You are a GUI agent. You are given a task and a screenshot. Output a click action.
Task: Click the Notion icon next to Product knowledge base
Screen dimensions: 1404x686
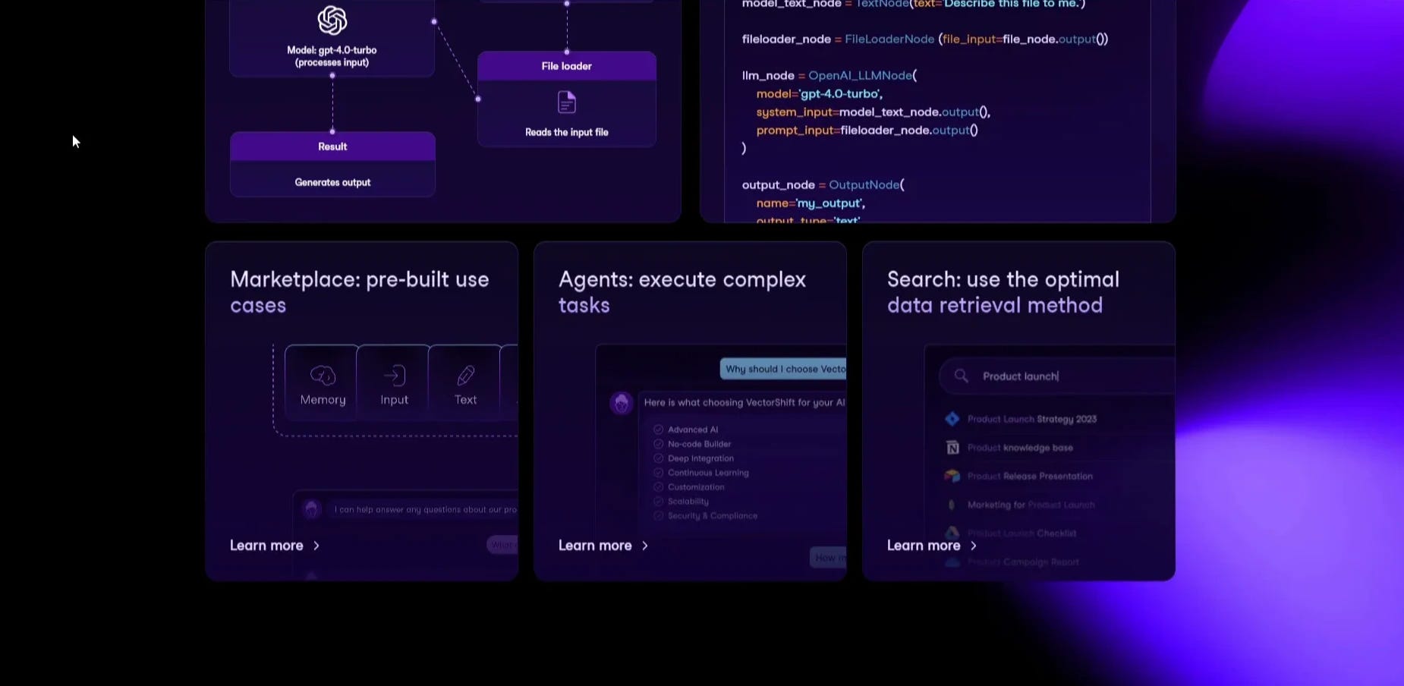click(x=952, y=448)
